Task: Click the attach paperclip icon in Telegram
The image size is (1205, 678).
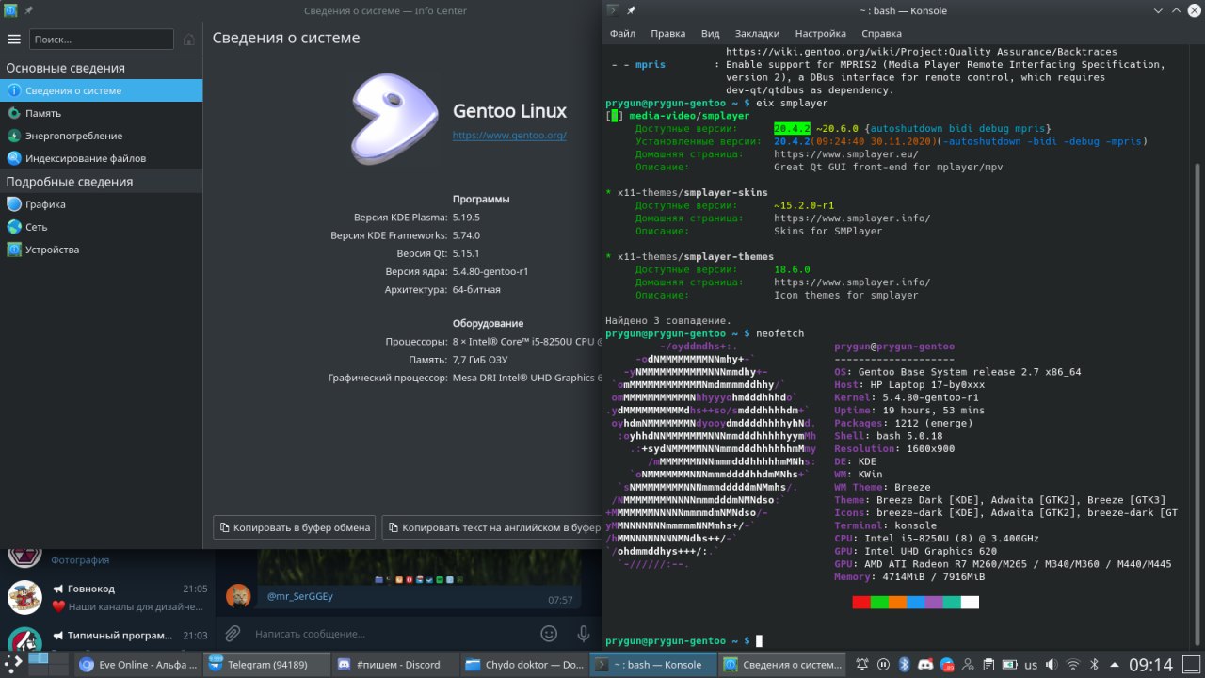Action: point(233,634)
